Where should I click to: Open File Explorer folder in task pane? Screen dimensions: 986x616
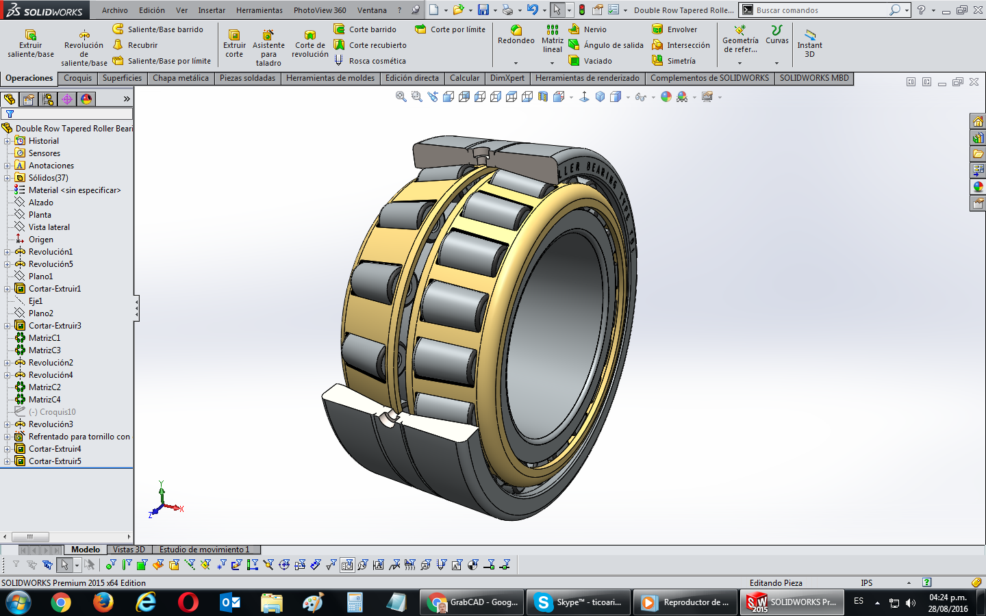[x=978, y=154]
